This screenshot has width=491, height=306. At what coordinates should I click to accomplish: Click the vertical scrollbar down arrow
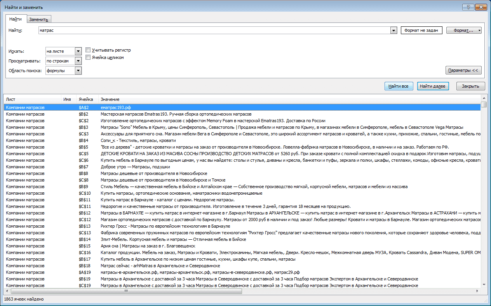(x=484, y=285)
